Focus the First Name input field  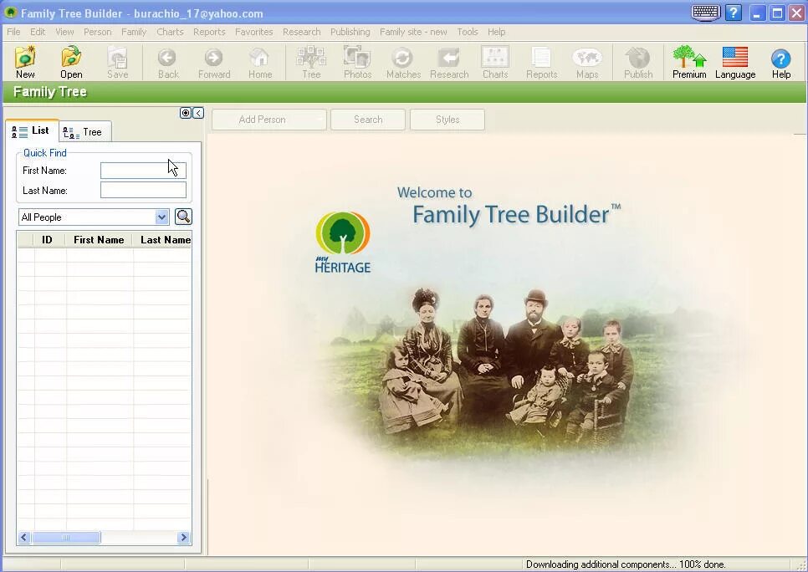(143, 171)
